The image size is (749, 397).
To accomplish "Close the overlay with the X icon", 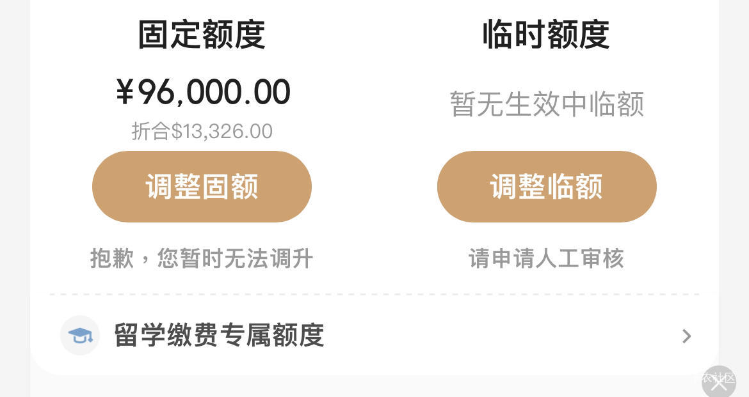I will (718, 382).
